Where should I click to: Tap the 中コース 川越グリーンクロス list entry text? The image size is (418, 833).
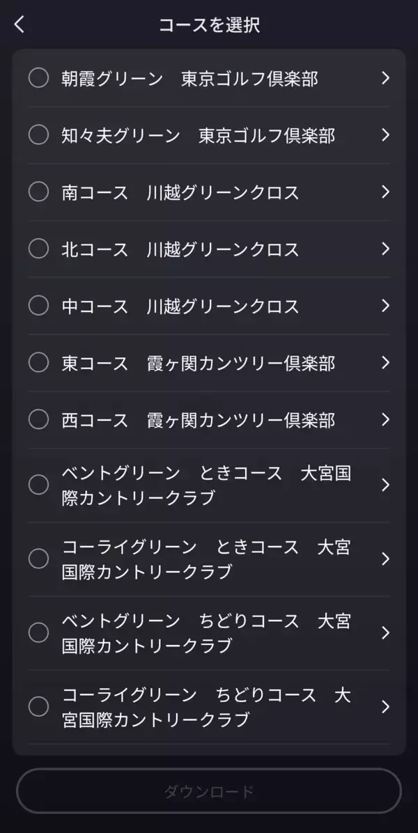[180, 306]
